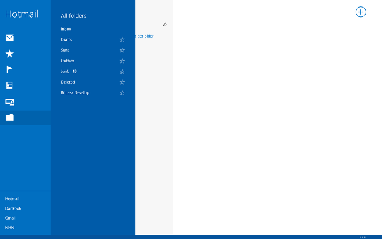382x239 pixels.
Task: Open the Drafts folder
Action: click(66, 39)
